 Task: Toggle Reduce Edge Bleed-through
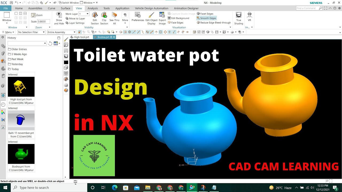tap(213, 23)
